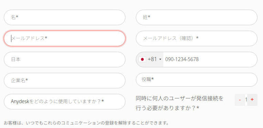Focus the 企業名 company name field
This screenshot has width=263, height=128.
tap(64, 80)
